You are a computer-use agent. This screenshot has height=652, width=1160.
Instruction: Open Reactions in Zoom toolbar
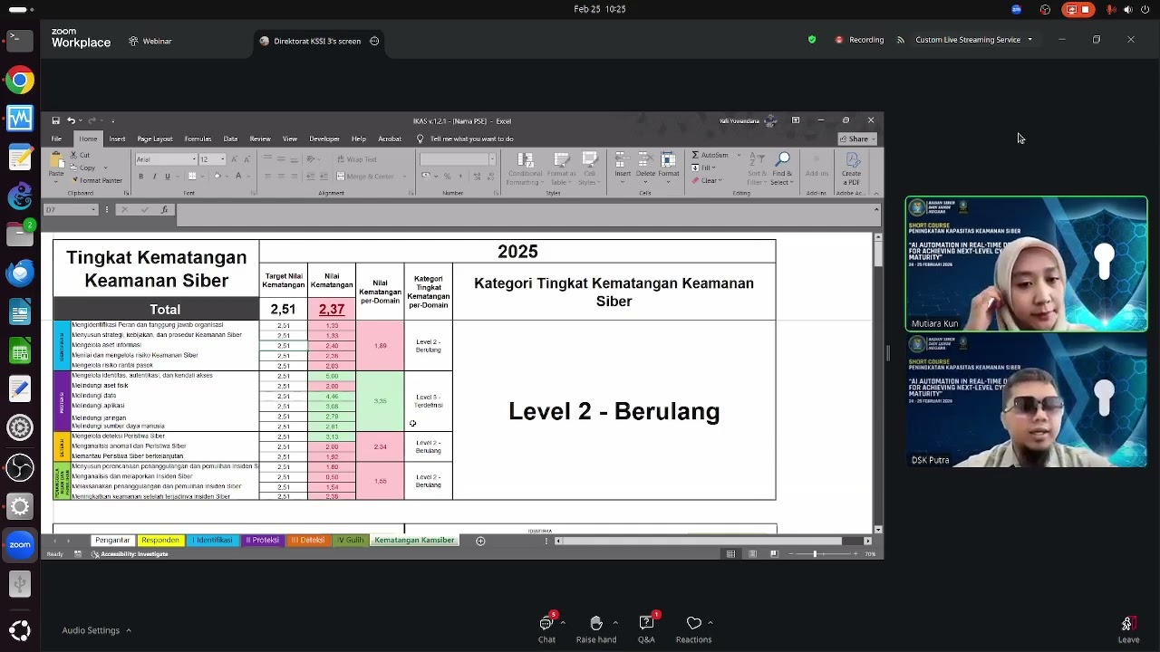point(693,628)
